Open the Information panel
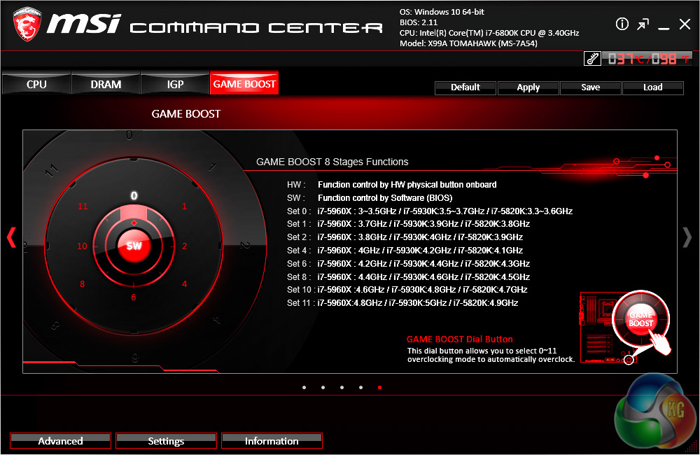This screenshot has height=455, width=700. pos(272,441)
